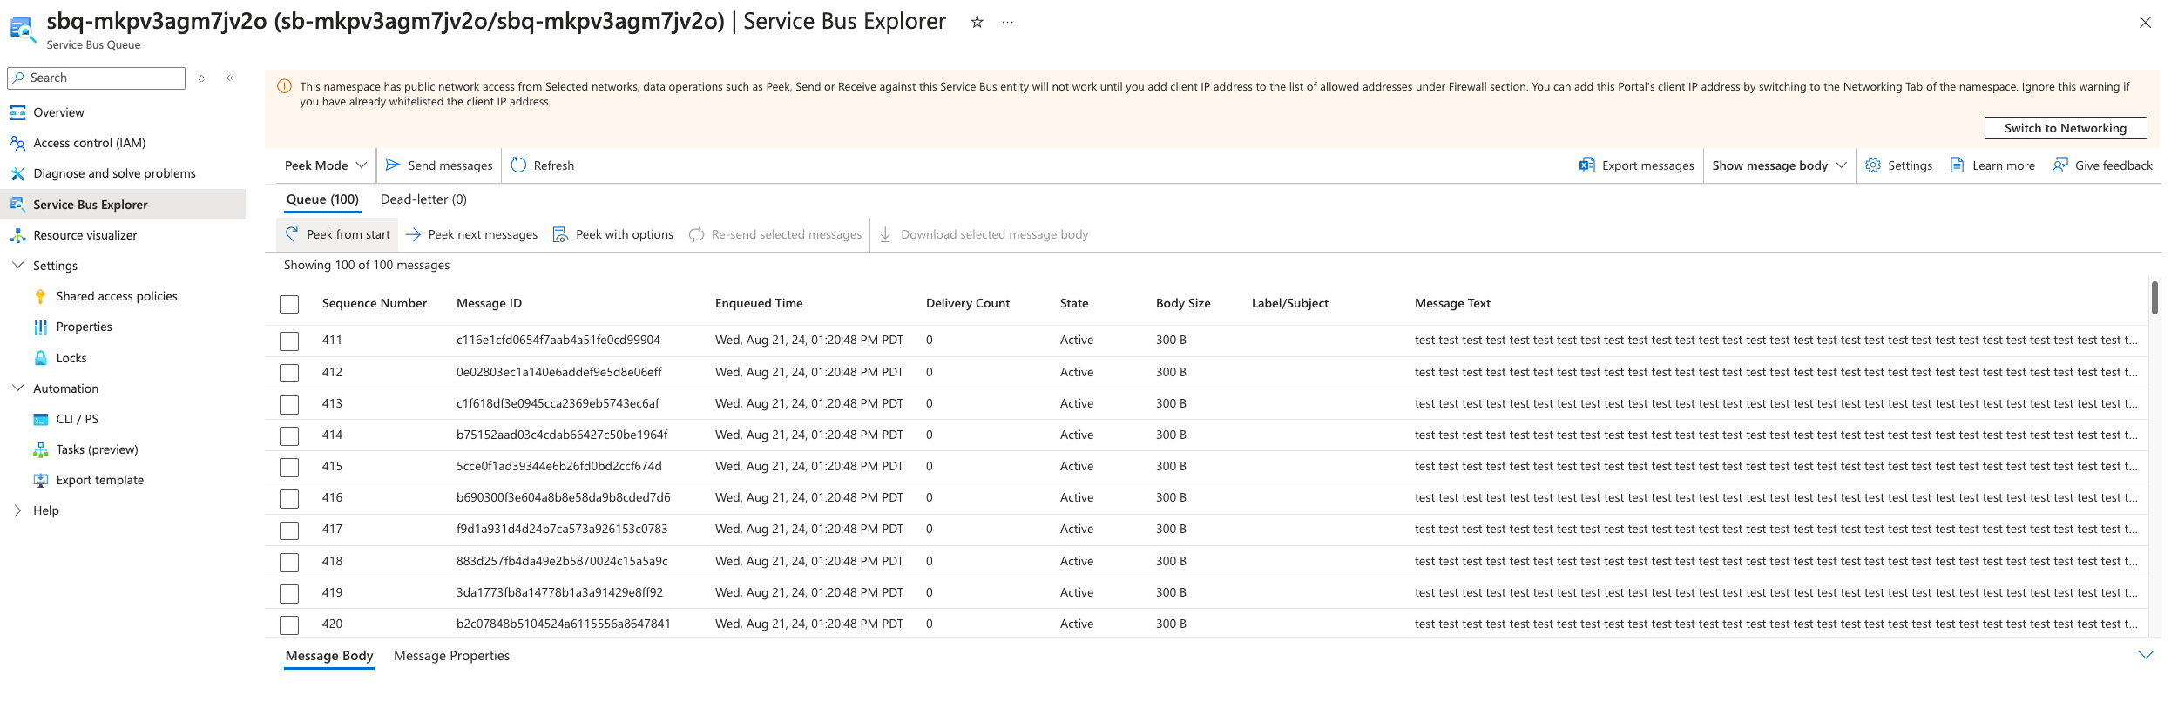Click the warning info icon in banner
This screenshot has height=702, width=2171.
point(284,86)
